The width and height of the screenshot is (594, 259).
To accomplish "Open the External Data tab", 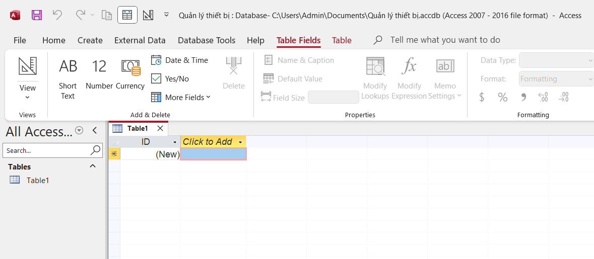I will [140, 40].
